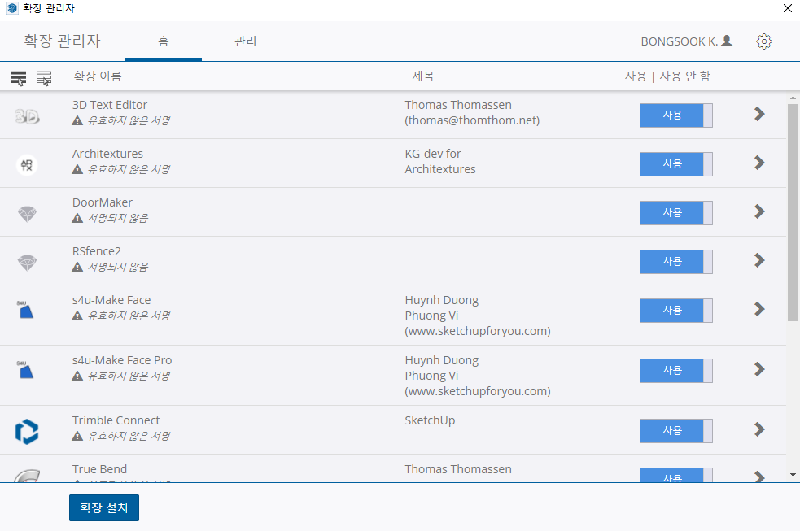Click the scrollbar up arrow
This screenshot has height=531, width=800.
793,98
